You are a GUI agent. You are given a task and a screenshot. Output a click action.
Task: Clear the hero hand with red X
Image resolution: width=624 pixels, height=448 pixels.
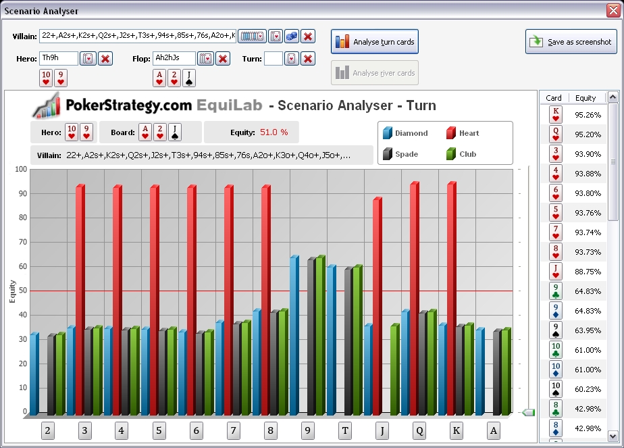pos(105,59)
